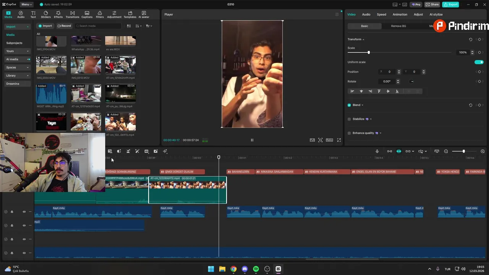Open the Captions tool icon

click(87, 15)
